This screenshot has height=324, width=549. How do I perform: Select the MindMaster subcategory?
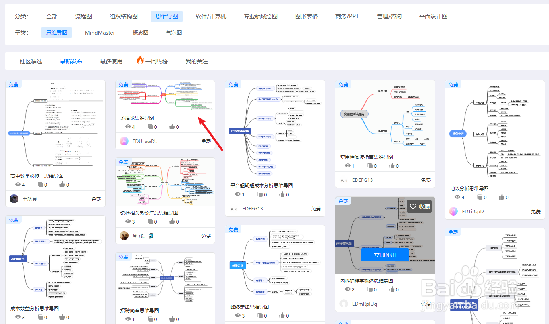coord(100,33)
